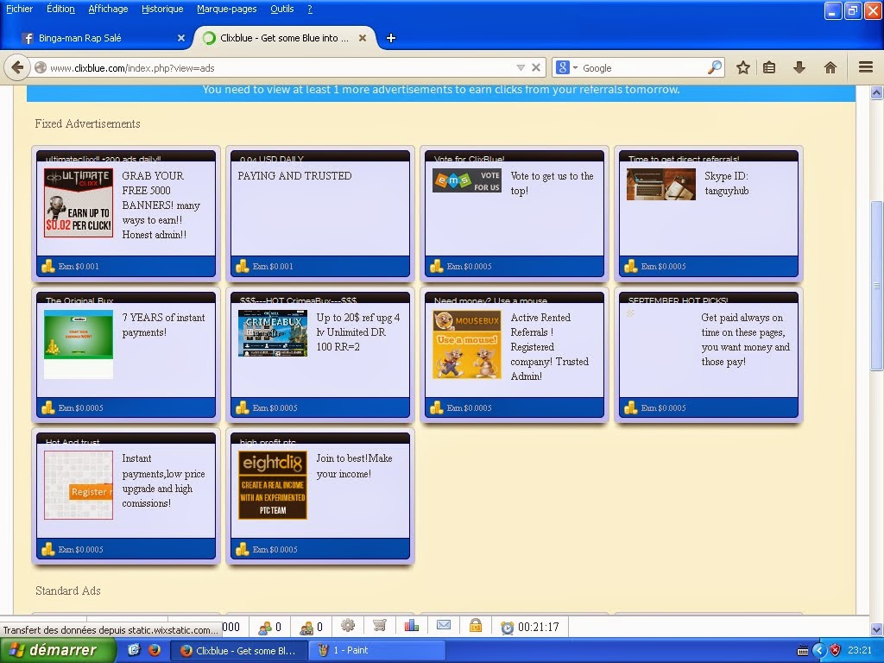Open the 7 YEARS of instant payments ad
This screenshot has width=884, height=663.
click(163, 325)
